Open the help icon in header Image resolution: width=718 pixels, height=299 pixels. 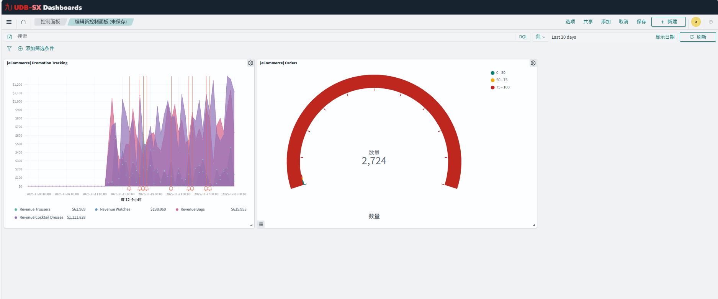711,22
